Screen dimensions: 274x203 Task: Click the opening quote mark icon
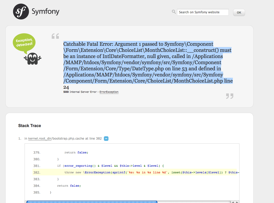coord(55,36)
